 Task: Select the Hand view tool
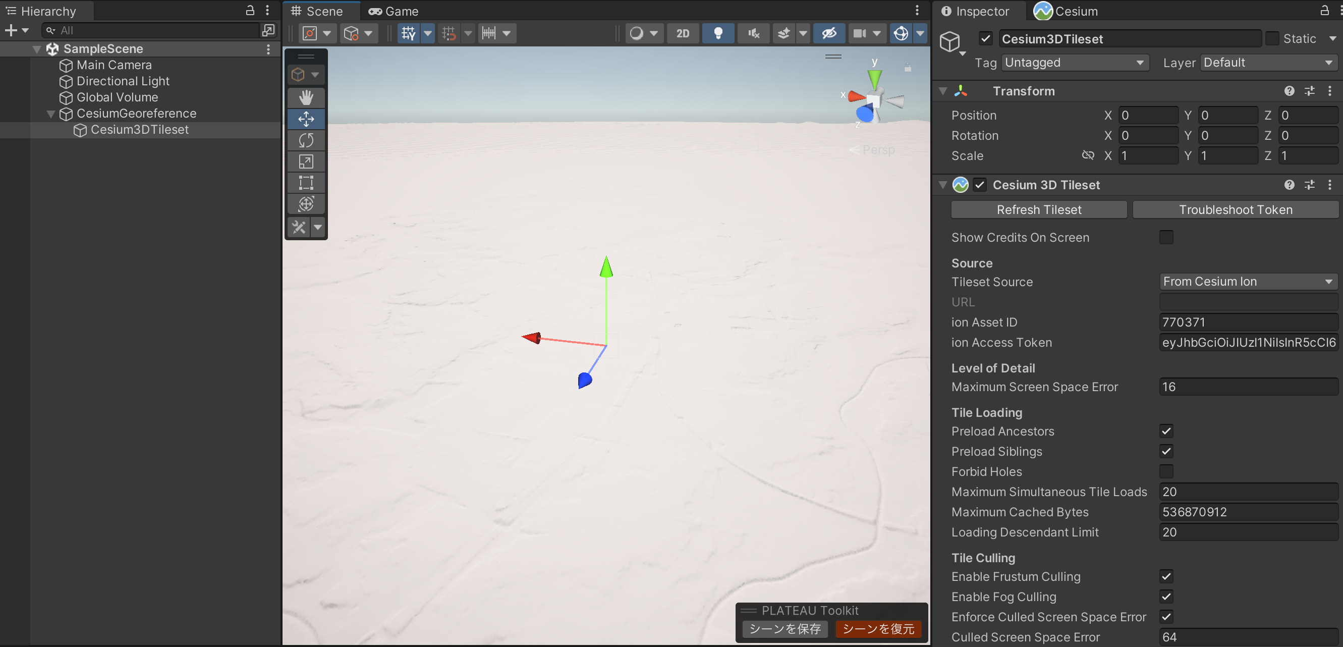tap(306, 97)
